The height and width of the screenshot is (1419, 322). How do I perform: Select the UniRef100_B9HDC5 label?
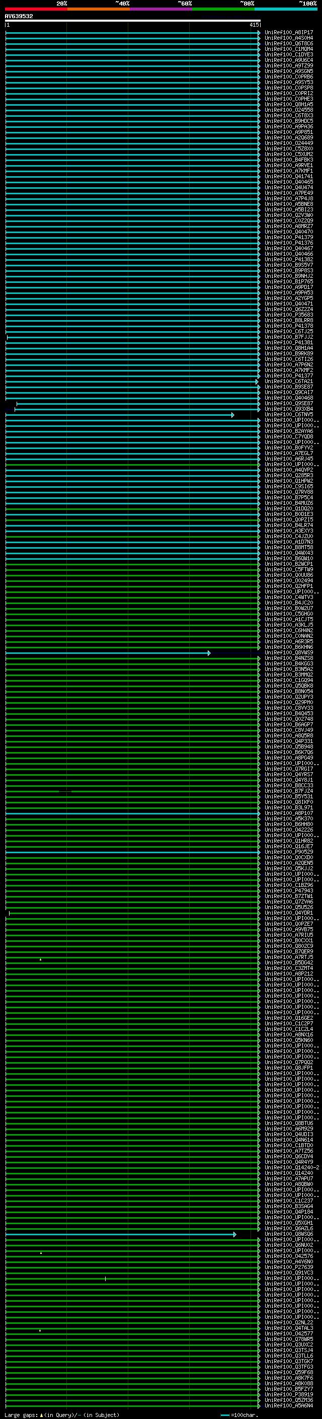click(288, 121)
